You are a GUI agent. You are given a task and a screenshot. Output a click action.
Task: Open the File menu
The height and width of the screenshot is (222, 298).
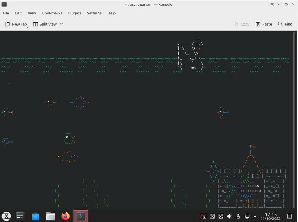point(6,13)
